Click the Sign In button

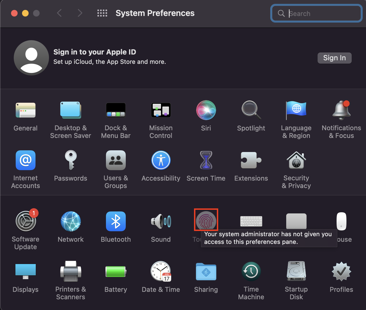[x=335, y=58]
